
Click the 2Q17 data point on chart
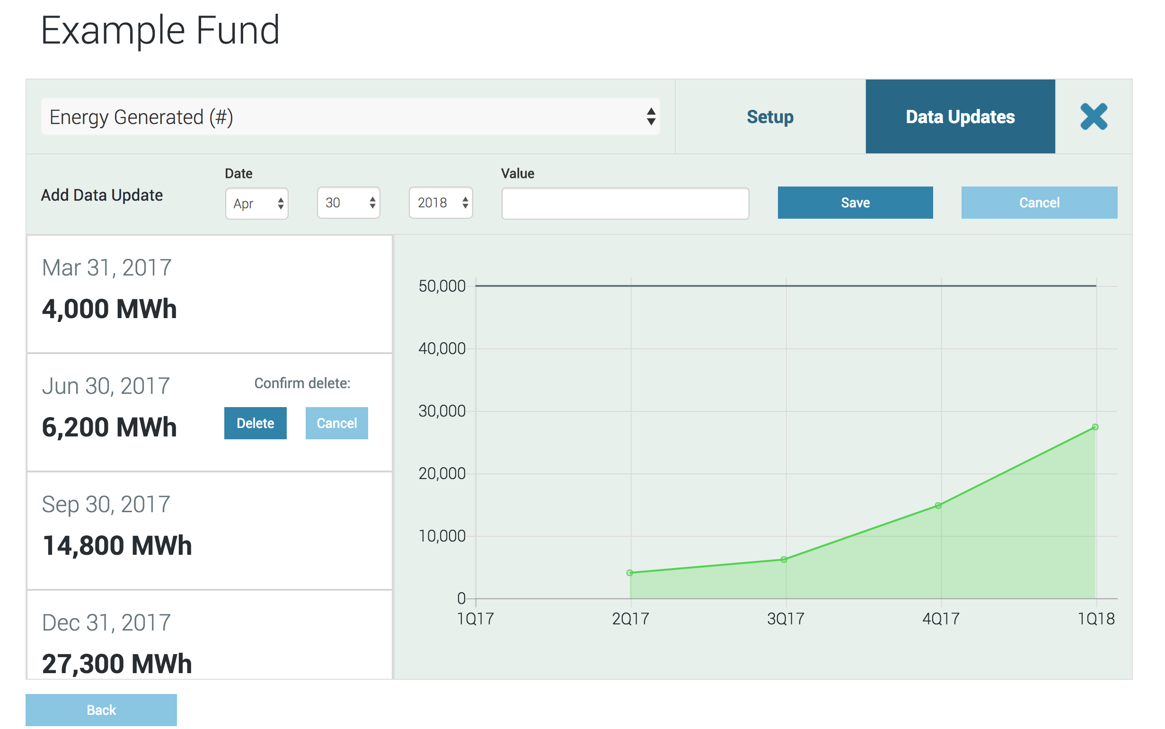(629, 573)
